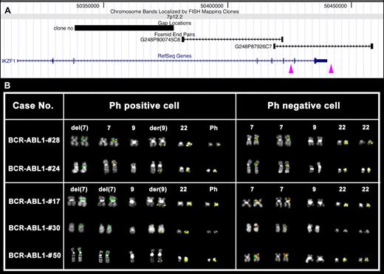Image resolution: width=384 pixels, height=274 pixels.
Task: Open the Ph chromosome image for BCR-ABL1-#28
Action: click(x=215, y=145)
